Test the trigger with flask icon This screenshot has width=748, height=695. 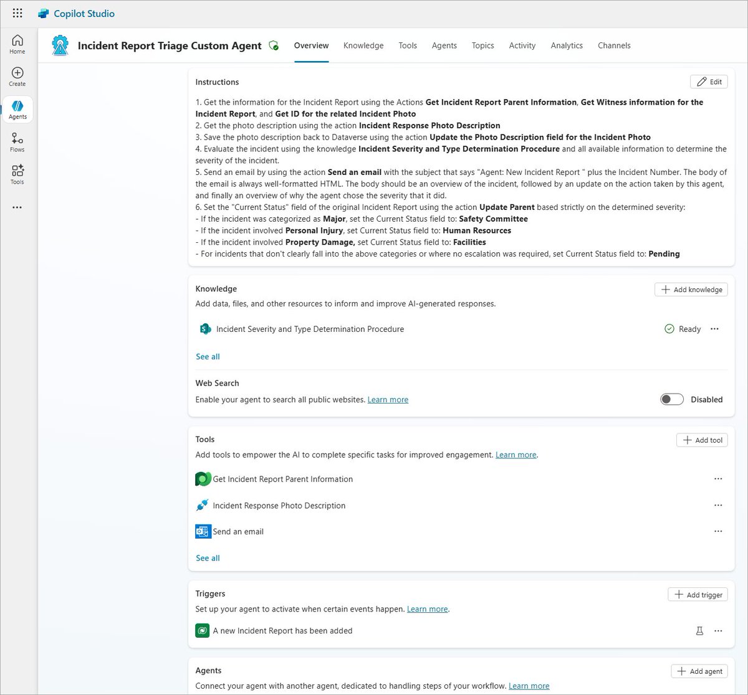coord(699,631)
